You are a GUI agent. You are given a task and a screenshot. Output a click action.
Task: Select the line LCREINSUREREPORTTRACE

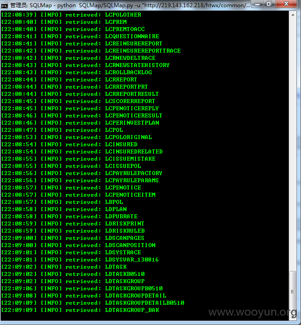coord(91,51)
